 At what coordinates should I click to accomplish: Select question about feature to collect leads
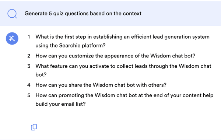123,70
